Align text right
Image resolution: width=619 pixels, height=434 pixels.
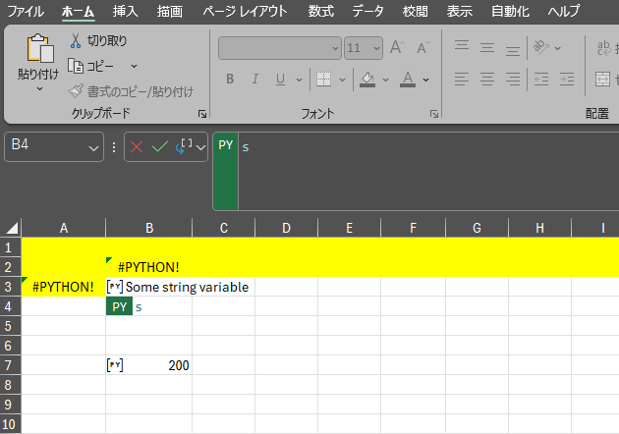(513, 80)
